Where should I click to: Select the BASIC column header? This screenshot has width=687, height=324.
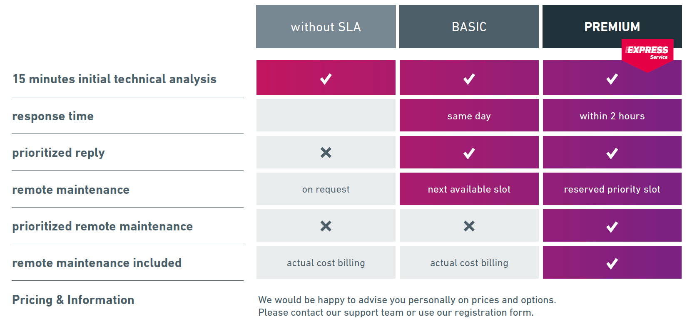point(469,27)
